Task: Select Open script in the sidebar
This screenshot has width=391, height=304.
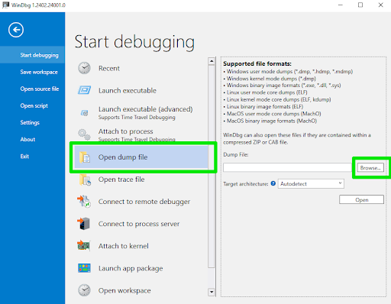Action: 33,105
